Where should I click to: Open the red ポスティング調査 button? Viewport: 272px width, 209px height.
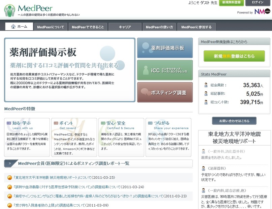[165, 92]
